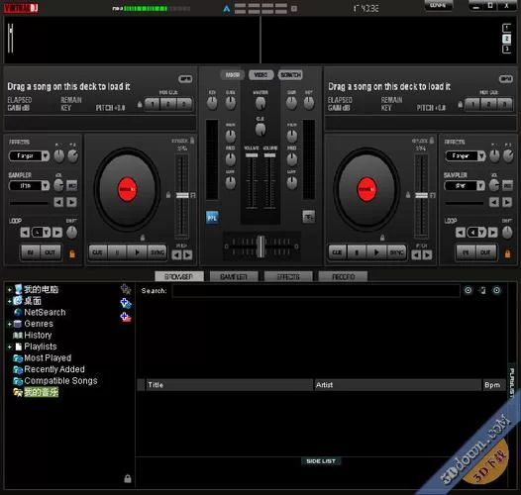521x495 pixels.
Task: Open the right deck Sampler dropdown
Action: (481, 185)
